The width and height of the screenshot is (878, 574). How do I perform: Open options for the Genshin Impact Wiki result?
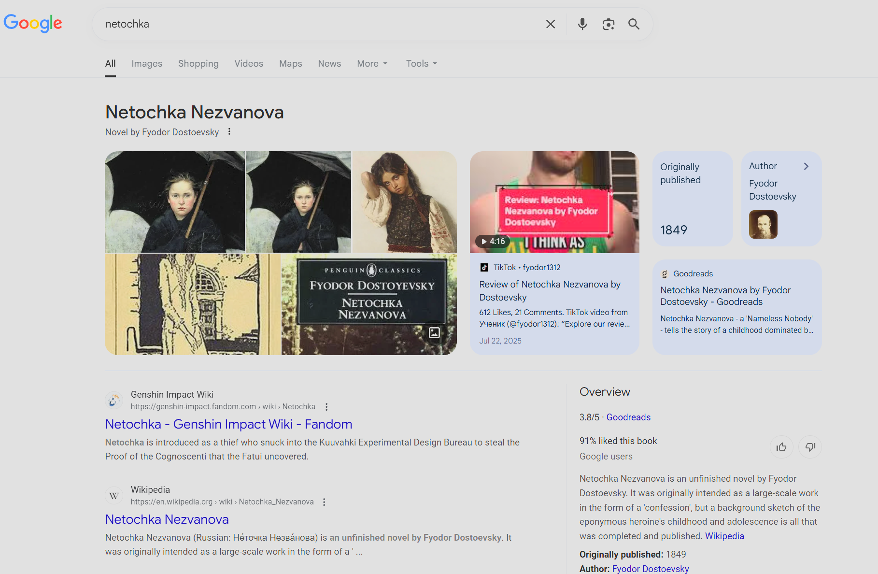click(326, 407)
